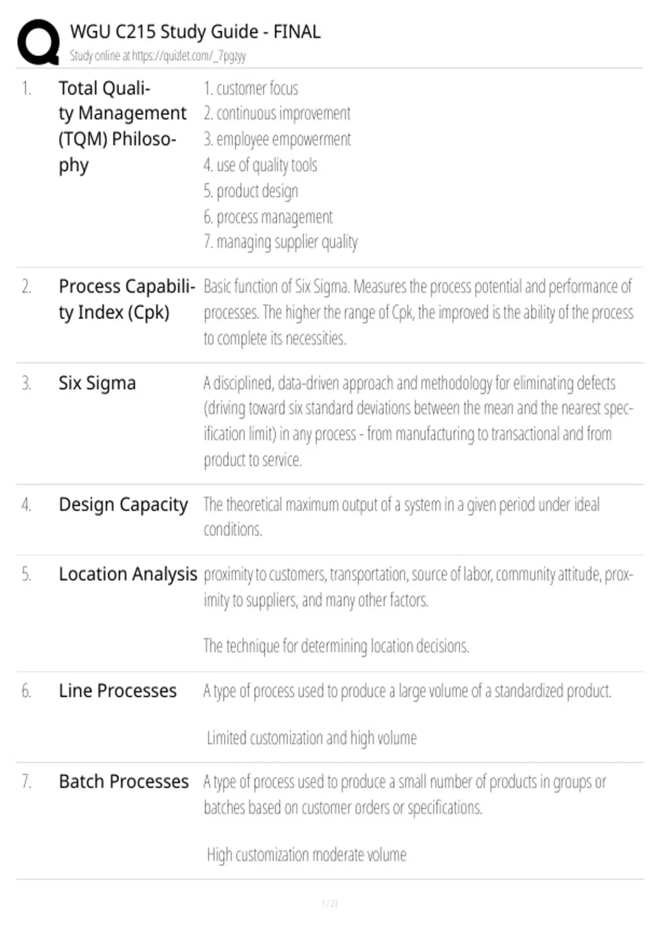Click the Design Capacity term heading
Viewport: 659px width, 934px height.
pyautogui.click(x=123, y=504)
